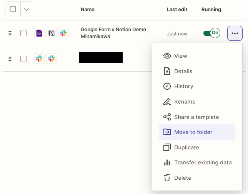Click the trash can Delete icon
The width and height of the screenshot is (248, 194).
pos(167,178)
